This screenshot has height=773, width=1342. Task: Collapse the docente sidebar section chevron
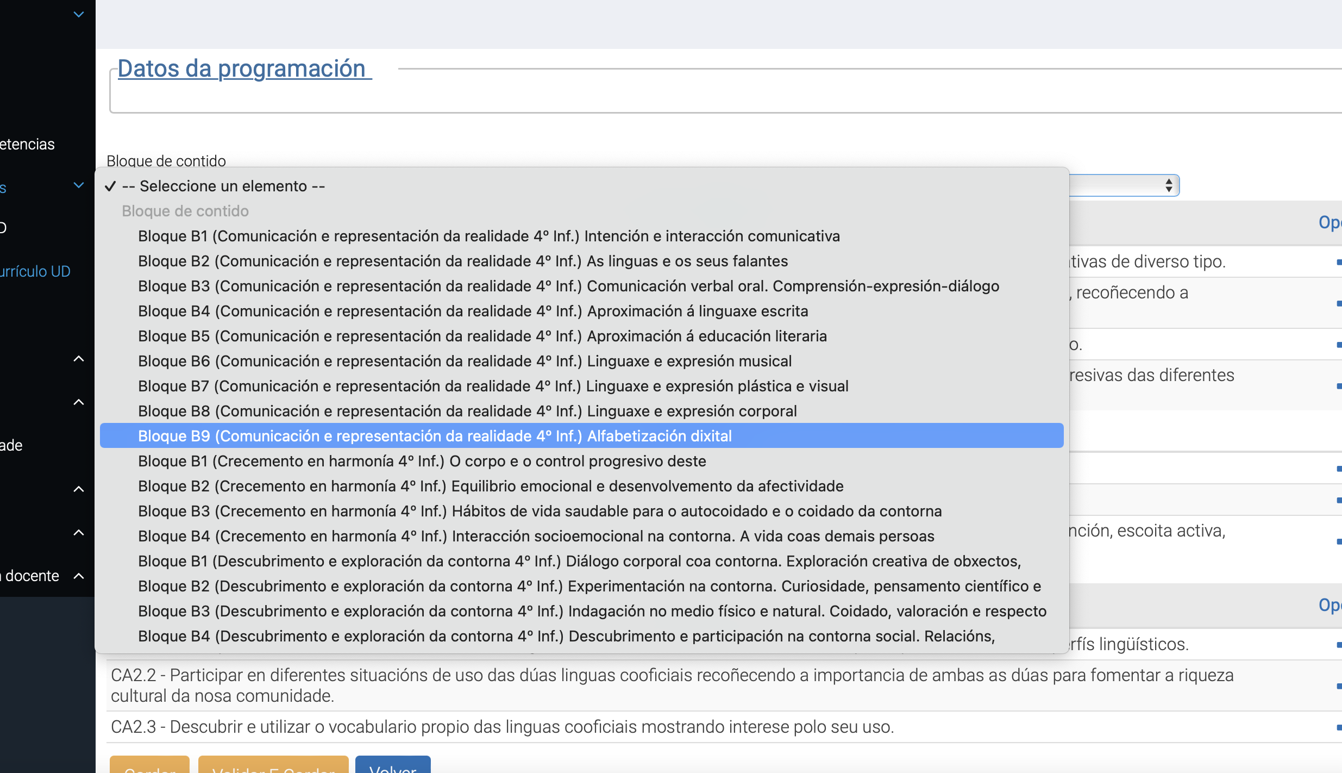79,576
